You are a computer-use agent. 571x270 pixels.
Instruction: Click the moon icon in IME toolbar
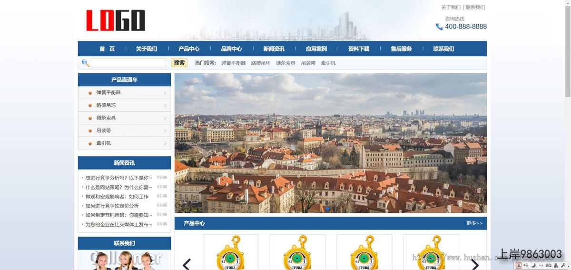[x=533, y=265]
